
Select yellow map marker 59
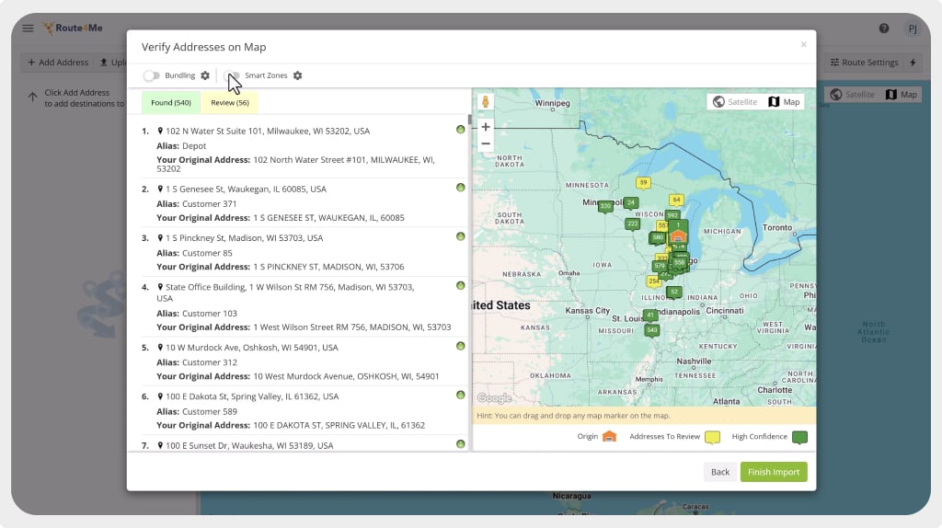(643, 183)
